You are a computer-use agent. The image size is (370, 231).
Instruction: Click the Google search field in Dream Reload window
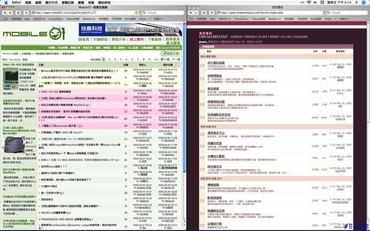pos(347,13)
